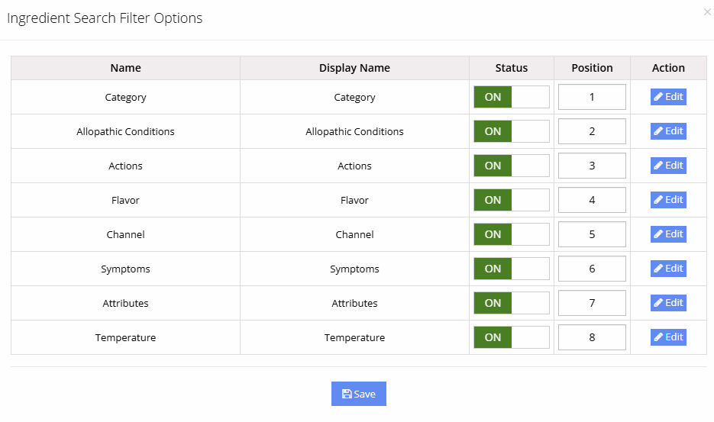This screenshot has height=422, width=714.
Task: Toggle the Category status switch off
Action: click(511, 97)
